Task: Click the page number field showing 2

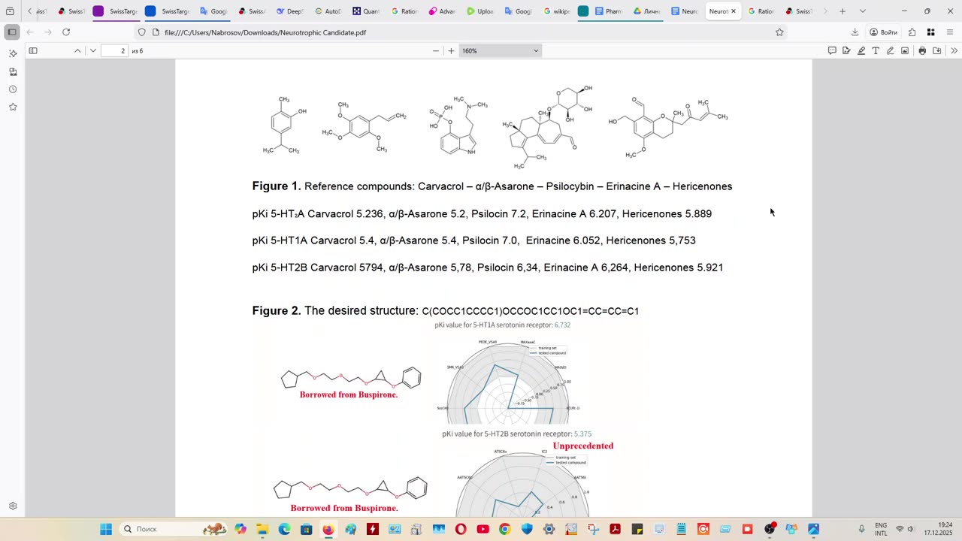Action: 115,50
